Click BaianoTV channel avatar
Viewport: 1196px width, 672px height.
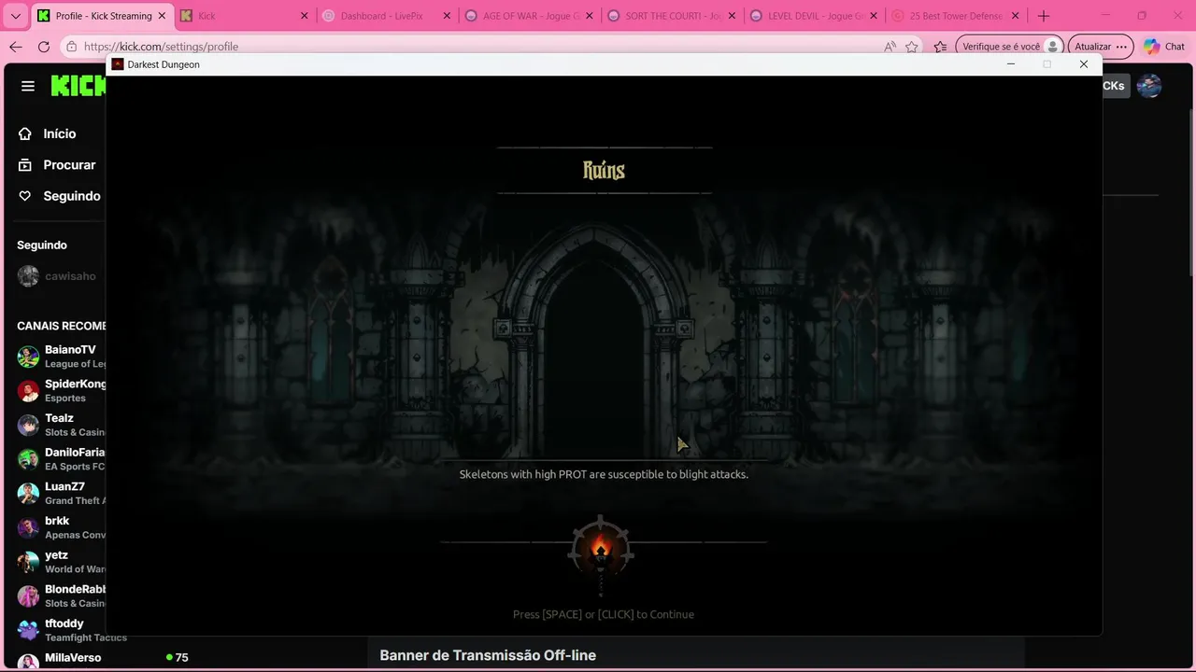[x=28, y=357]
